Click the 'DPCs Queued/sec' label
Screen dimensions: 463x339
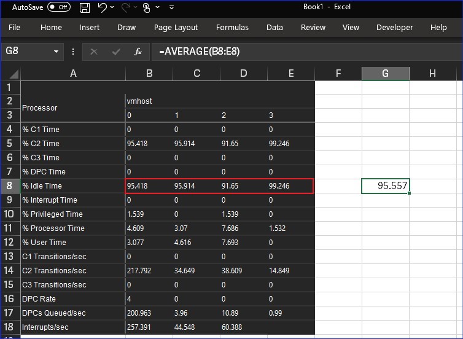[x=54, y=313]
